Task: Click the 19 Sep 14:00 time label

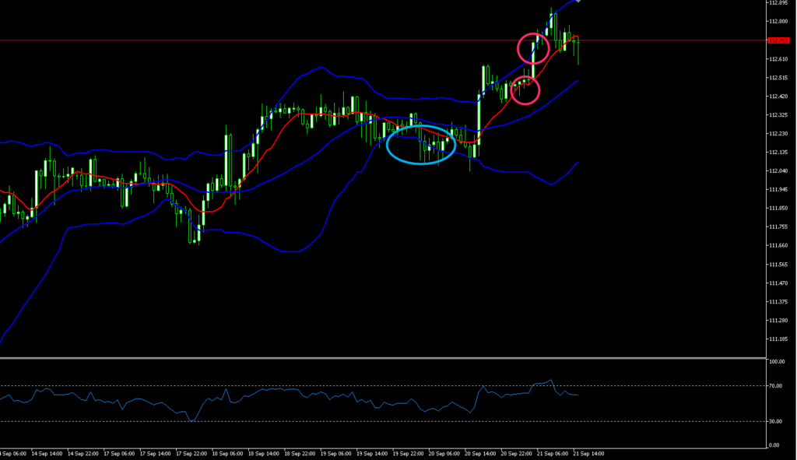Action: [371, 454]
